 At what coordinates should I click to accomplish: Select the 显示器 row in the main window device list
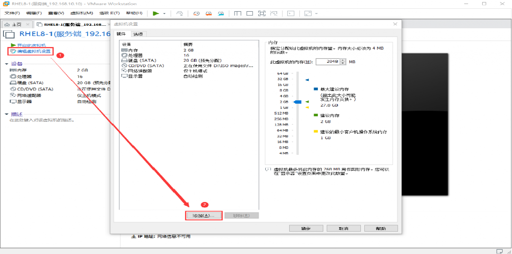point(60,102)
